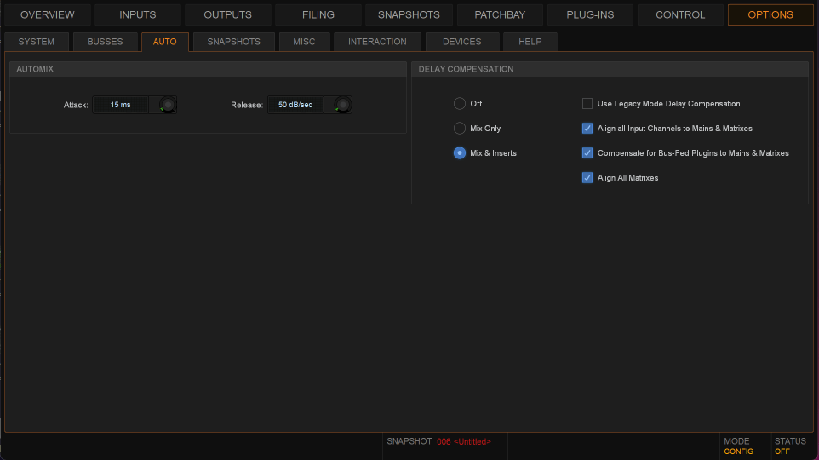Uncheck Align all Input Channels checkbox
Image resolution: width=819 pixels, height=460 pixels.
(587, 128)
